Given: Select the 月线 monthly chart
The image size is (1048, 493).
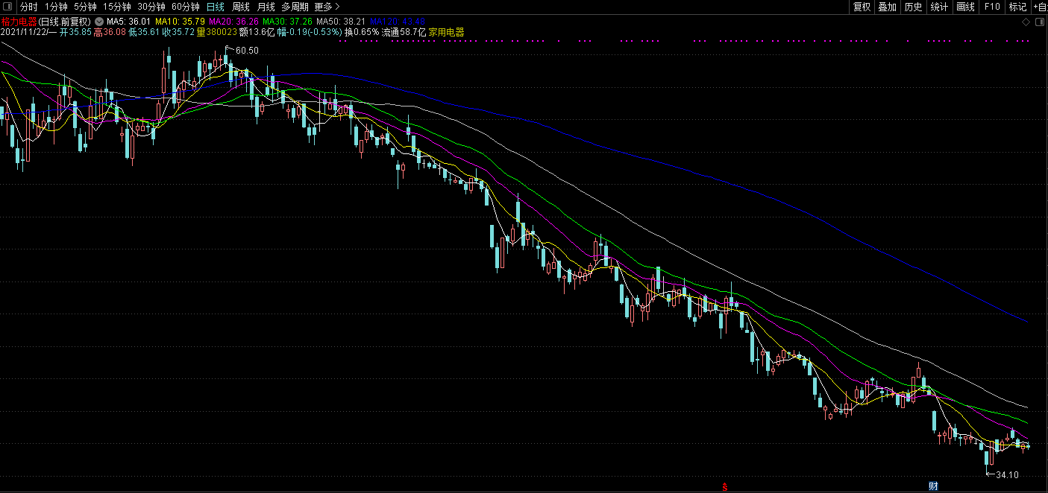Looking at the screenshot, I should pyautogui.click(x=266, y=7).
